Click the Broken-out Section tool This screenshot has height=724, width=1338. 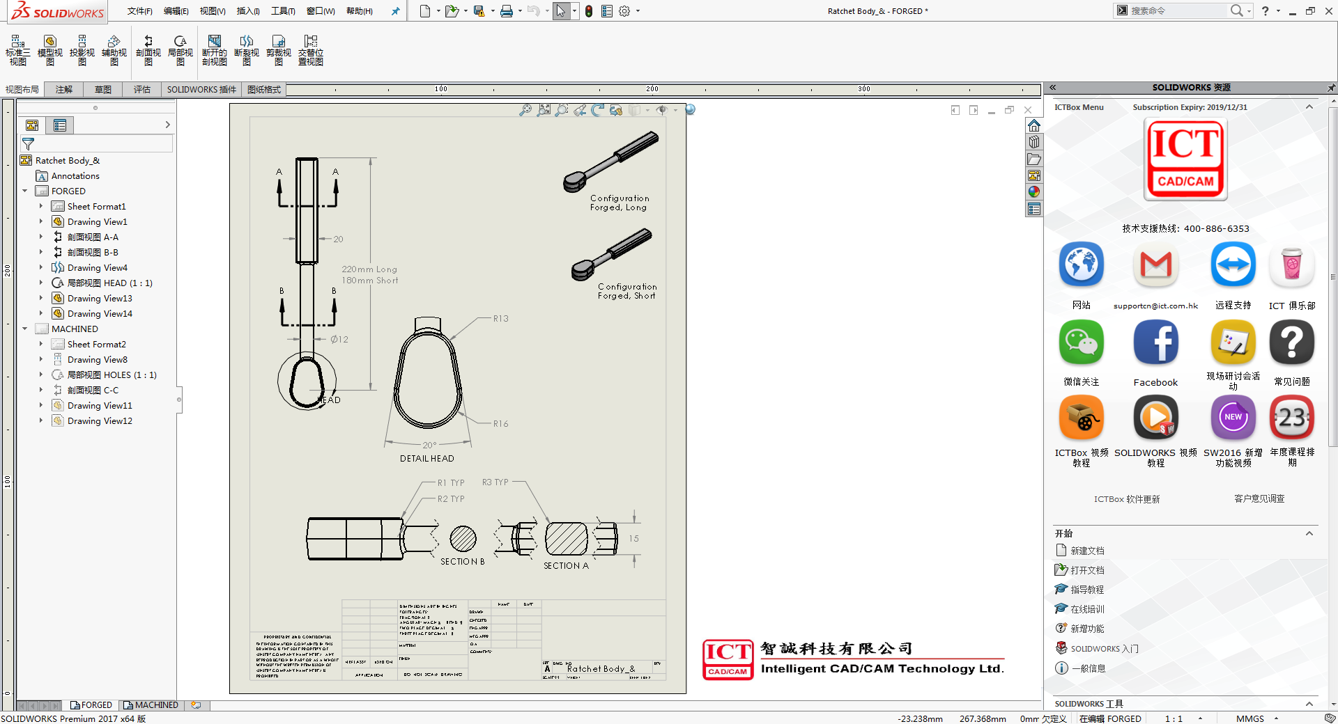point(215,50)
